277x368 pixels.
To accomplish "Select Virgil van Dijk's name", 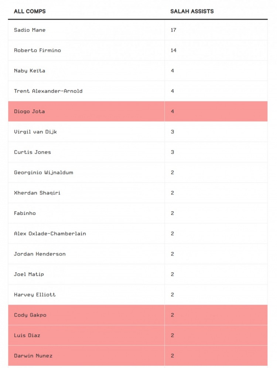I will (x=35, y=132).
